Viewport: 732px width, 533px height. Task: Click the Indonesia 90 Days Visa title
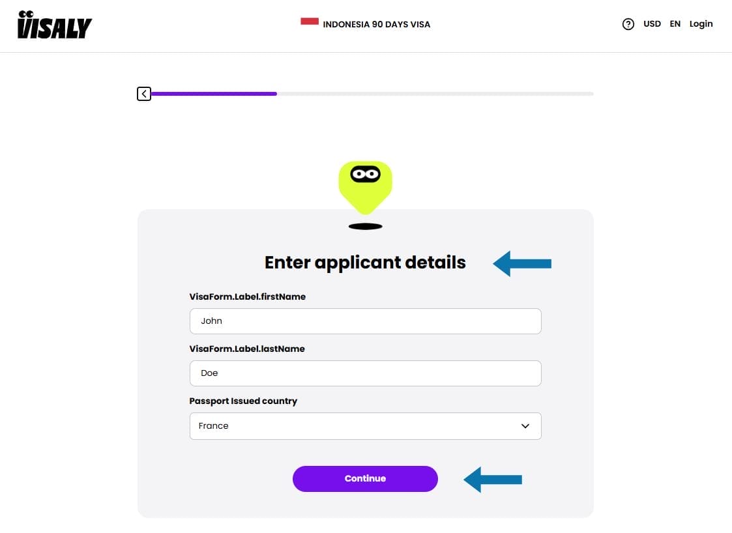(376, 25)
